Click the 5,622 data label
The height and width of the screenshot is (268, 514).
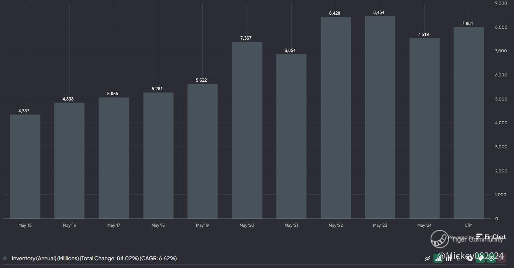[x=201, y=80]
